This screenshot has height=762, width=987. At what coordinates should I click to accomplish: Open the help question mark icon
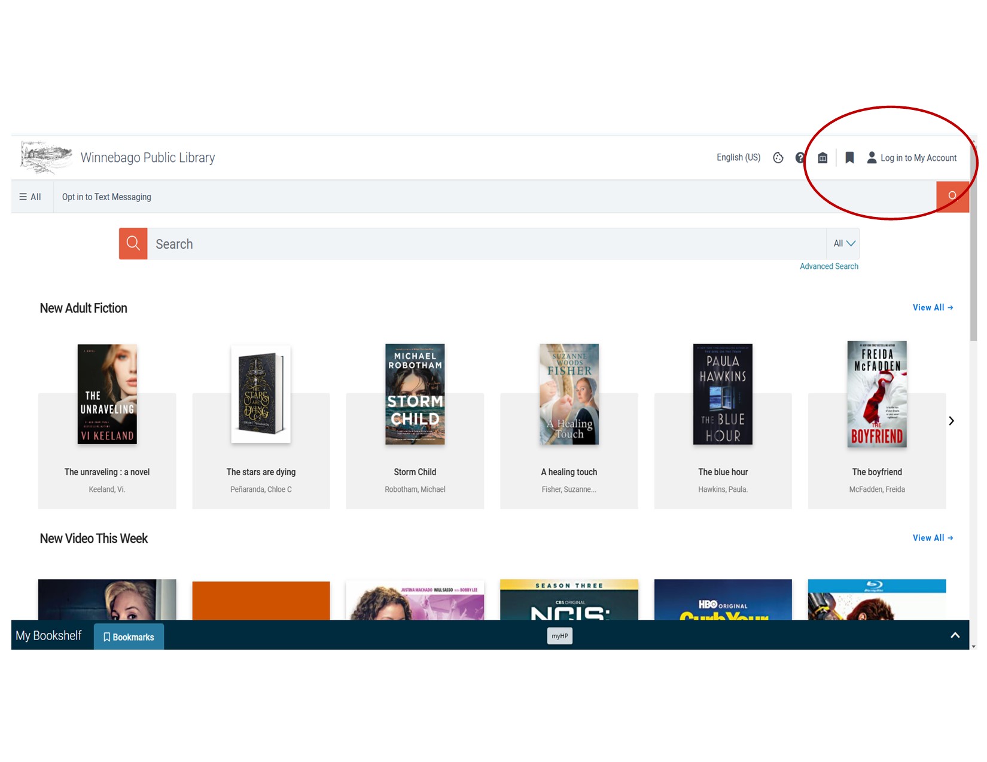point(800,158)
